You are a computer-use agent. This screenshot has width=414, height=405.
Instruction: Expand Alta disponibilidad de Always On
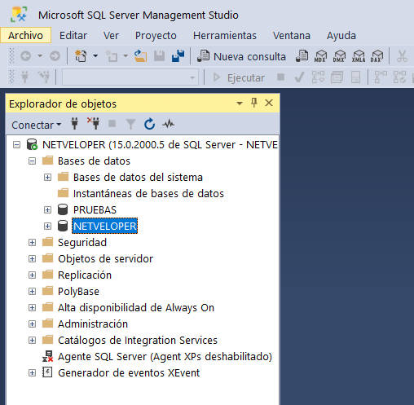(32, 308)
